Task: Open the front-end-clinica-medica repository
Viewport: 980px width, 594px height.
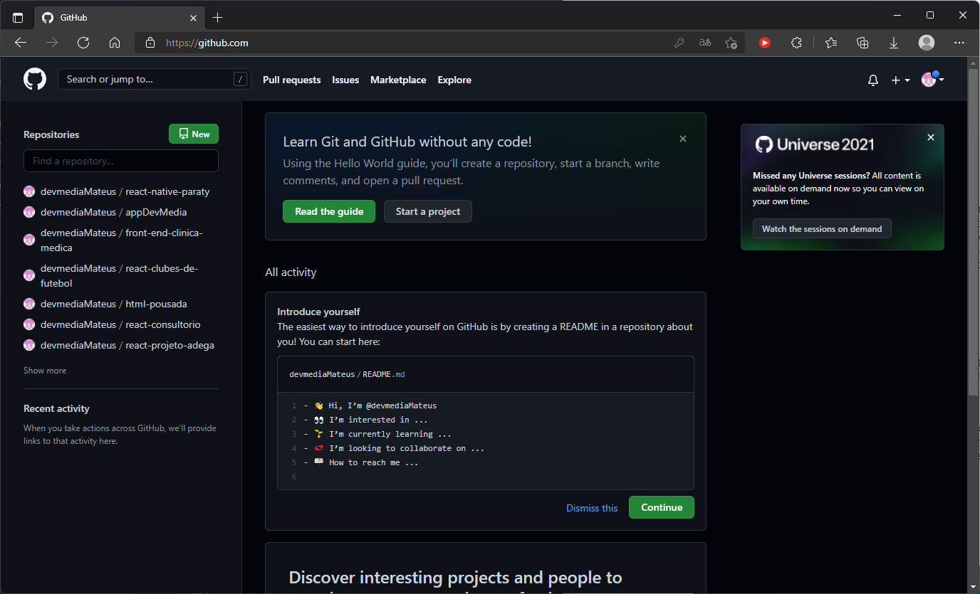Action: pyautogui.click(x=122, y=240)
